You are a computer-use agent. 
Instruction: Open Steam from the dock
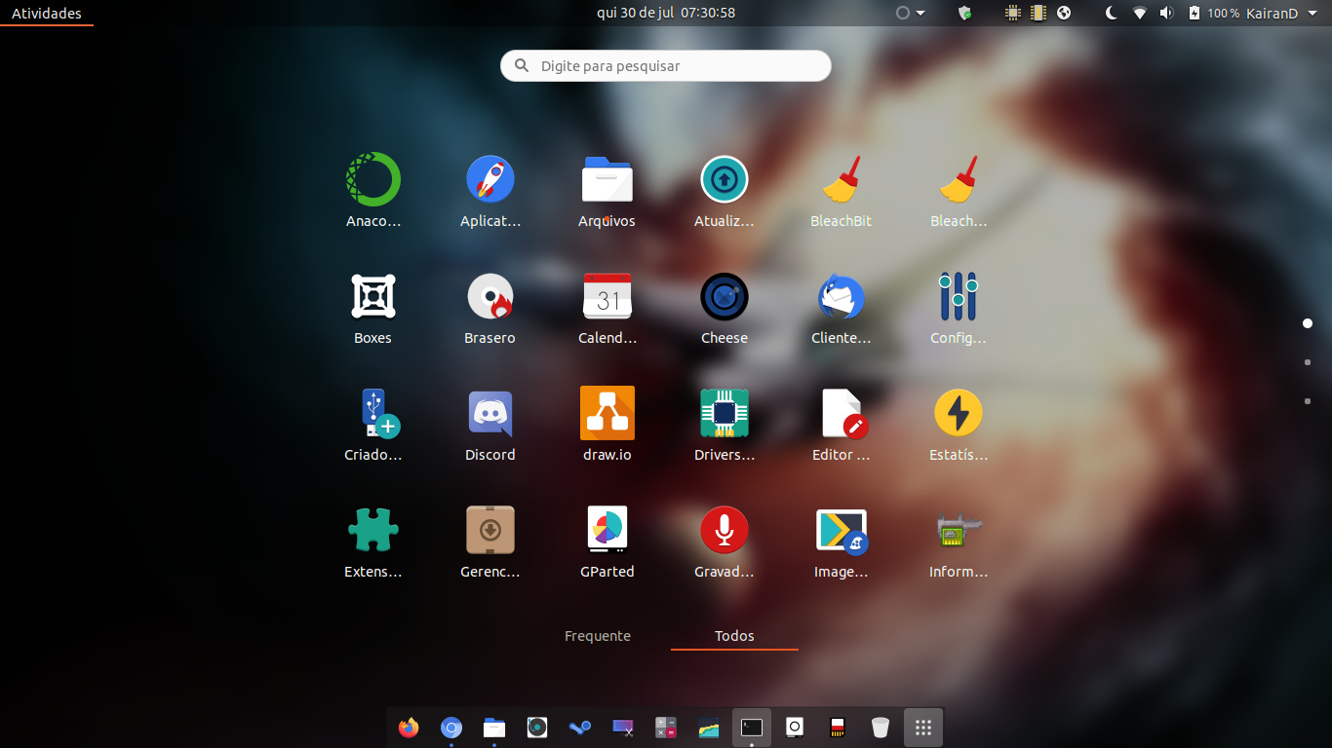click(x=580, y=728)
